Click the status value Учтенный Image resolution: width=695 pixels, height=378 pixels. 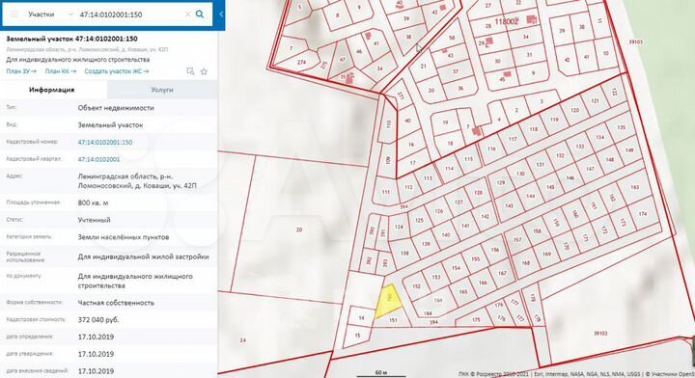point(94,220)
